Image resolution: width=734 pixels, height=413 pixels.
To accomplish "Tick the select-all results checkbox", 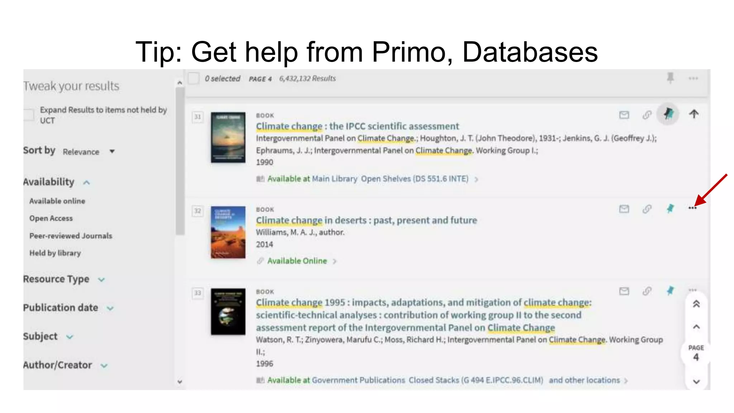I will (x=194, y=78).
